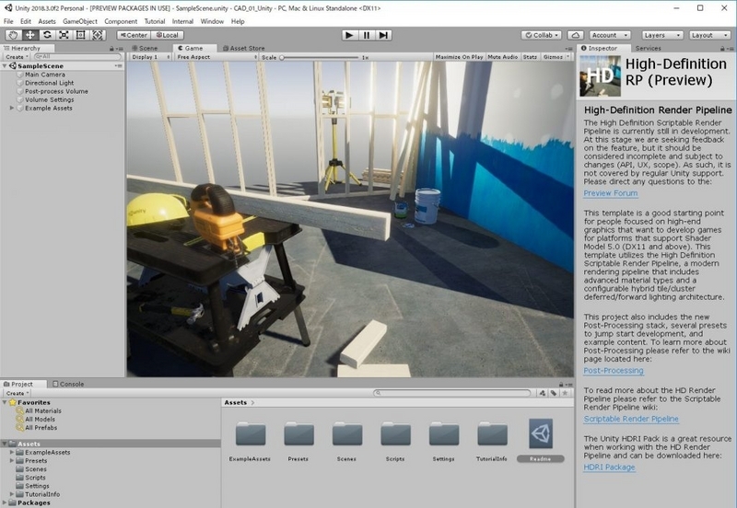Click the Project search field

point(452,393)
